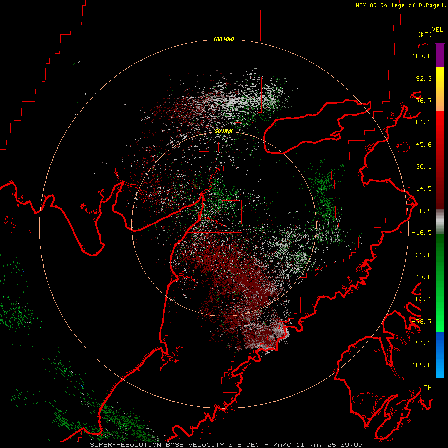448x448 pixels.
Task: Click the TH legend label
Action: pos(428,388)
